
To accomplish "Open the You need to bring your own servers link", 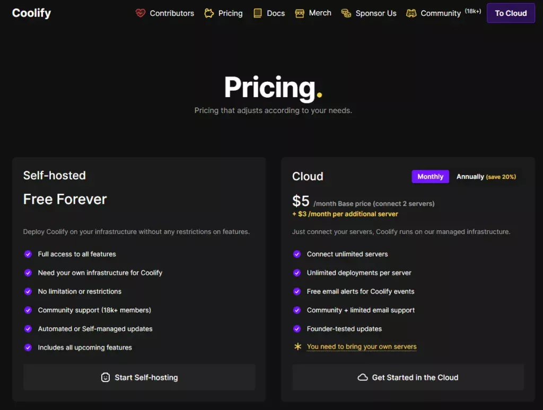I will [x=362, y=347].
